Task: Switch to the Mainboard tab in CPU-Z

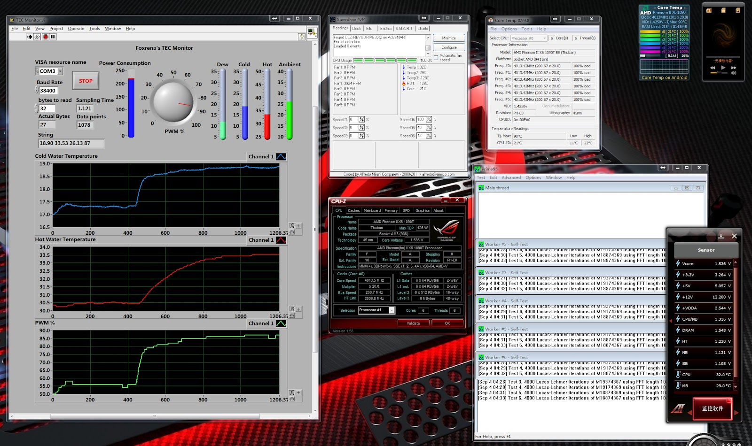Action: pyautogui.click(x=372, y=211)
